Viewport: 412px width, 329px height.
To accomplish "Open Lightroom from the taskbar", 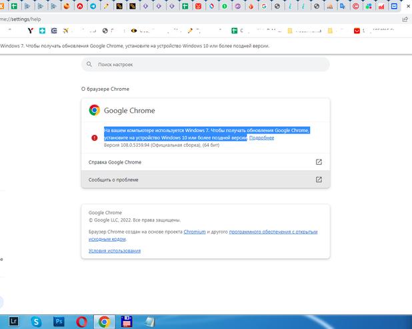I will 13,322.
